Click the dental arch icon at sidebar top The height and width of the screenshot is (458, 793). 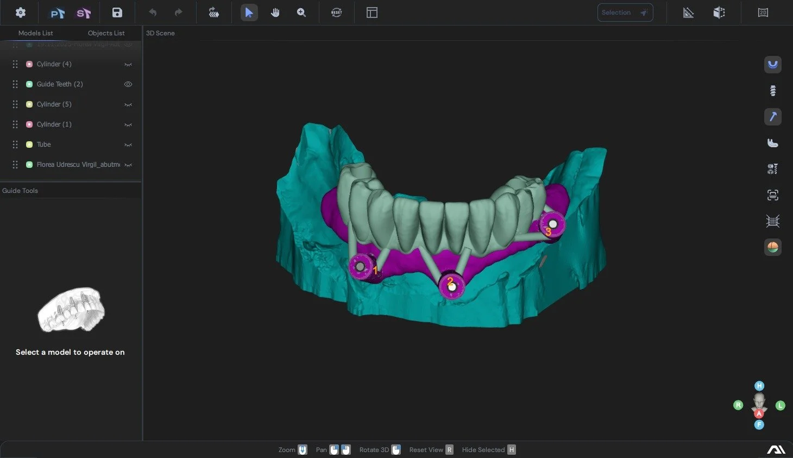pyautogui.click(x=772, y=65)
